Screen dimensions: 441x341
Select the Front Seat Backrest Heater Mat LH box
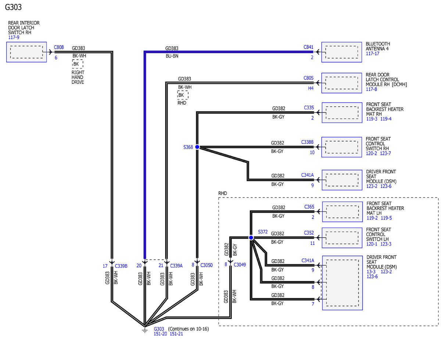click(341, 212)
